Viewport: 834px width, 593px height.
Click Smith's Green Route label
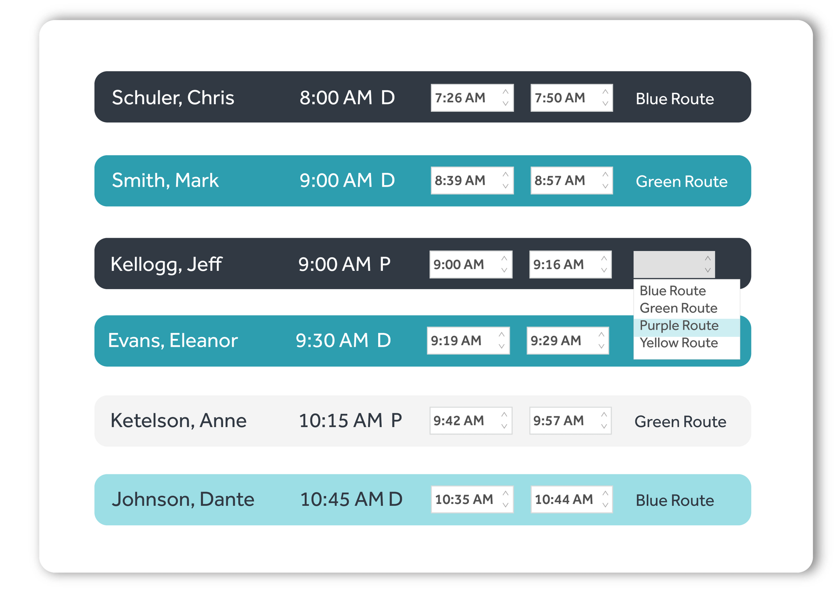point(681,181)
